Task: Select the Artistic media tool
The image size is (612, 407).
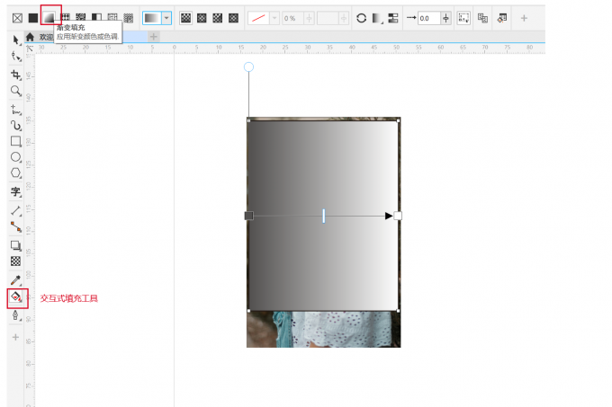Action: coord(15,126)
